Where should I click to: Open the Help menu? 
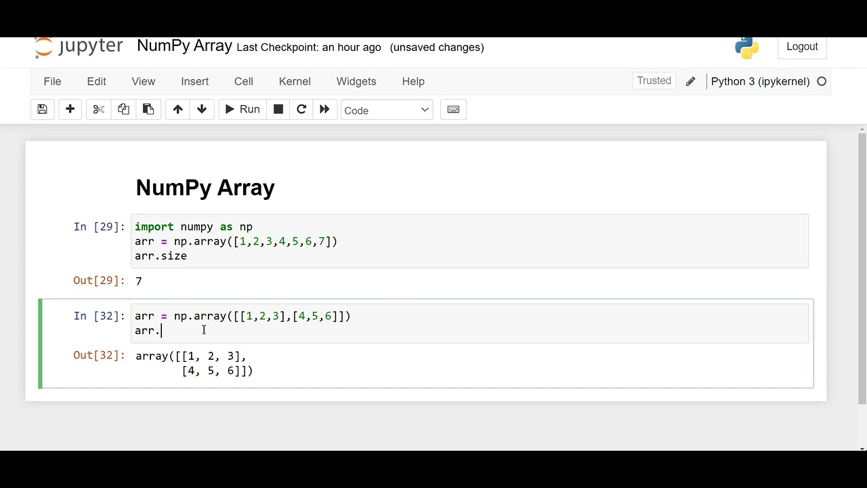coord(413,81)
